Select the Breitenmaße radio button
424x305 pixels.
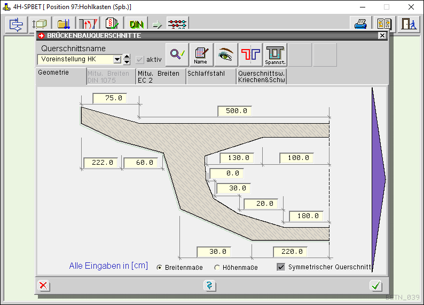click(160, 267)
